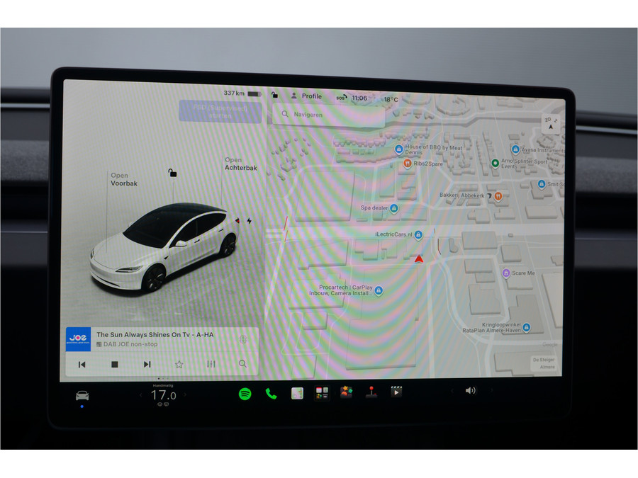The width and height of the screenshot is (638, 478).
Task: Open vehicle controls via the car icon
Action: click(x=82, y=395)
